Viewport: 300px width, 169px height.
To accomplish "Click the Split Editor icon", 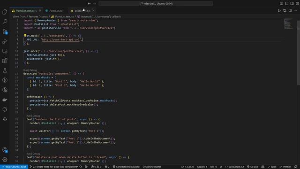I will click(290, 11).
